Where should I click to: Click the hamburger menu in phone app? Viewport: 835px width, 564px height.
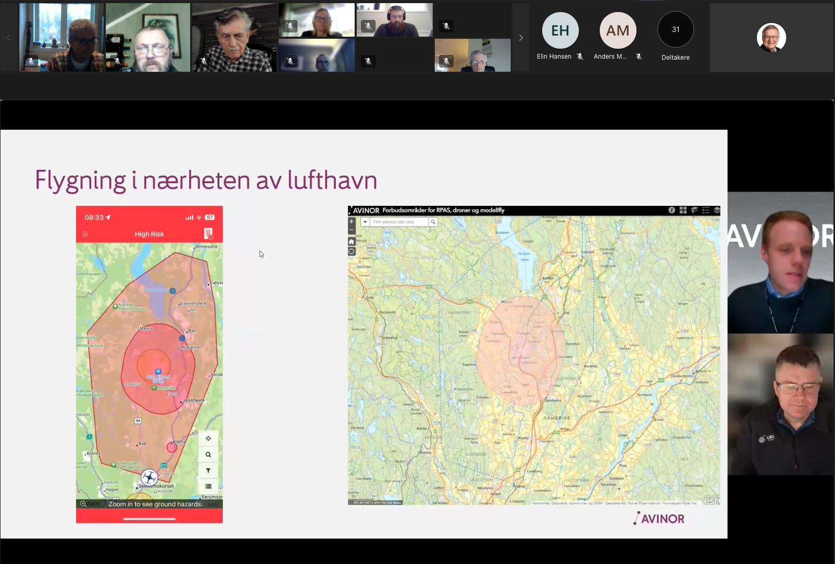[x=85, y=234]
